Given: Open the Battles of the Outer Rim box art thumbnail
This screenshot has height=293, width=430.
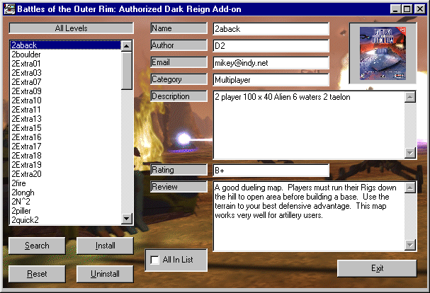Looking at the screenshot, I should point(383,54).
